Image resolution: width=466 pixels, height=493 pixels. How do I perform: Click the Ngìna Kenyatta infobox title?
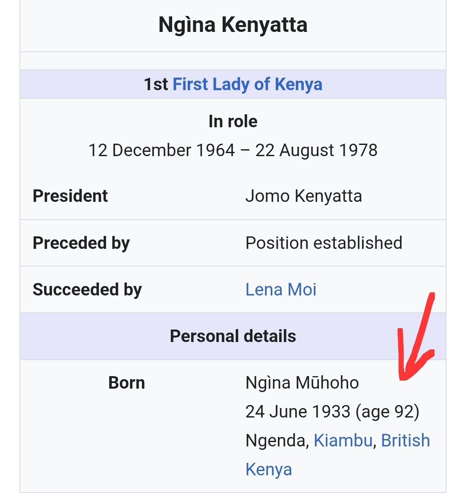(x=233, y=25)
